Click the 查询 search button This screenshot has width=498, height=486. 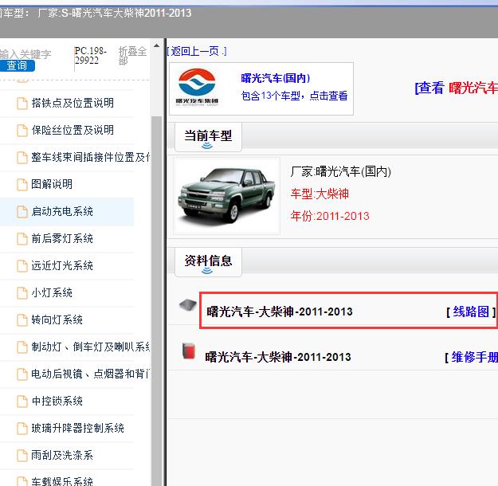click(x=18, y=66)
